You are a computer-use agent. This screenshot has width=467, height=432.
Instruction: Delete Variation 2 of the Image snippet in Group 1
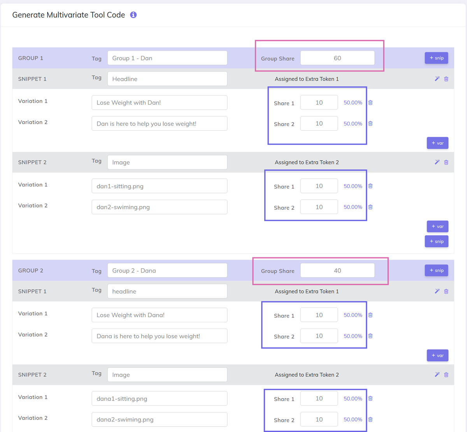tap(370, 207)
